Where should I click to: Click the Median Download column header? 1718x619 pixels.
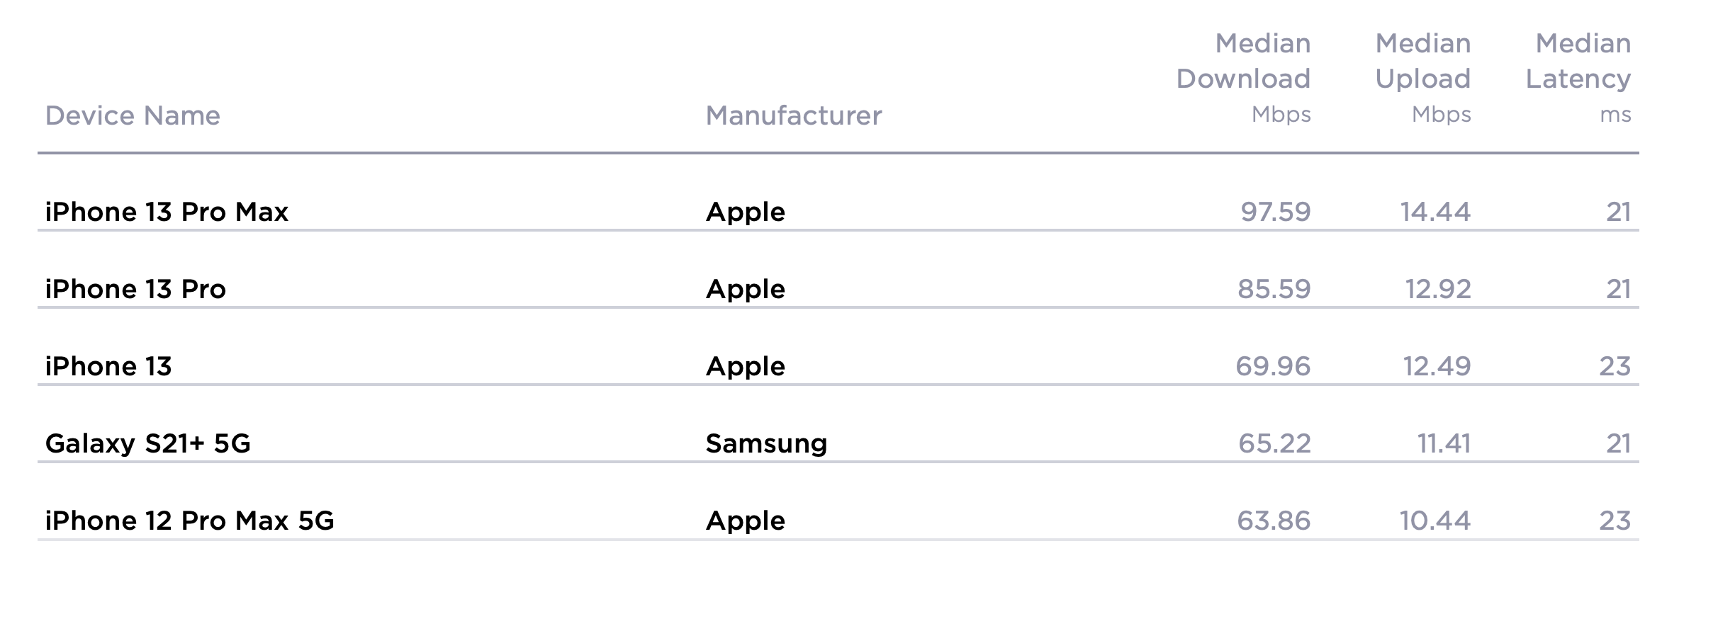[x=1244, y=78]
